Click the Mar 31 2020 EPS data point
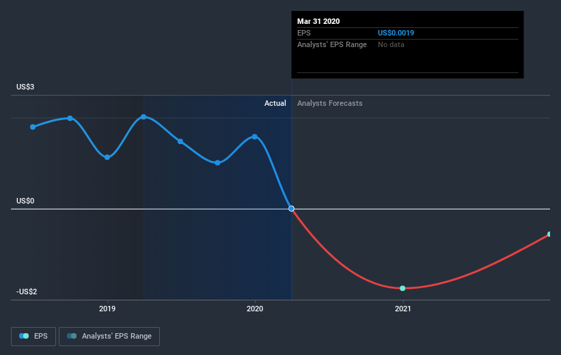561x355 pixels. [292, 208]
